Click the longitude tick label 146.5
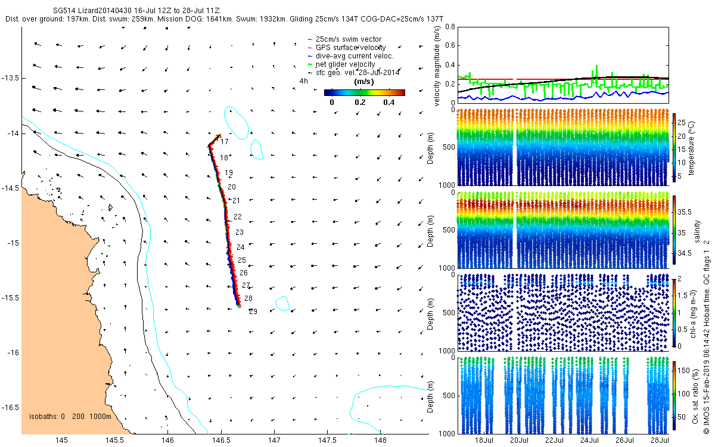Screen dimensions: 715x447 pos(221,440)
